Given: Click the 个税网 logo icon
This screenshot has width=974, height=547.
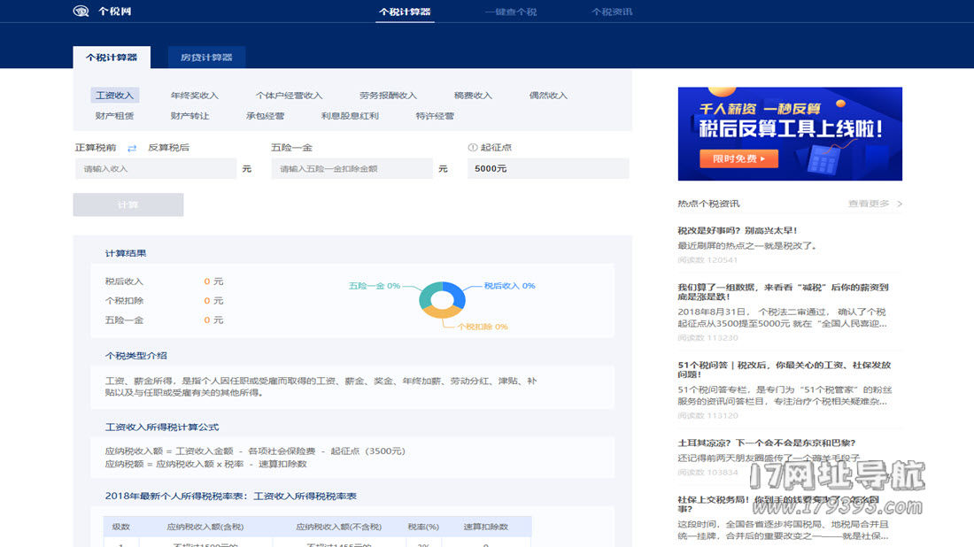Looking at the screenshot, I should 81,12.
